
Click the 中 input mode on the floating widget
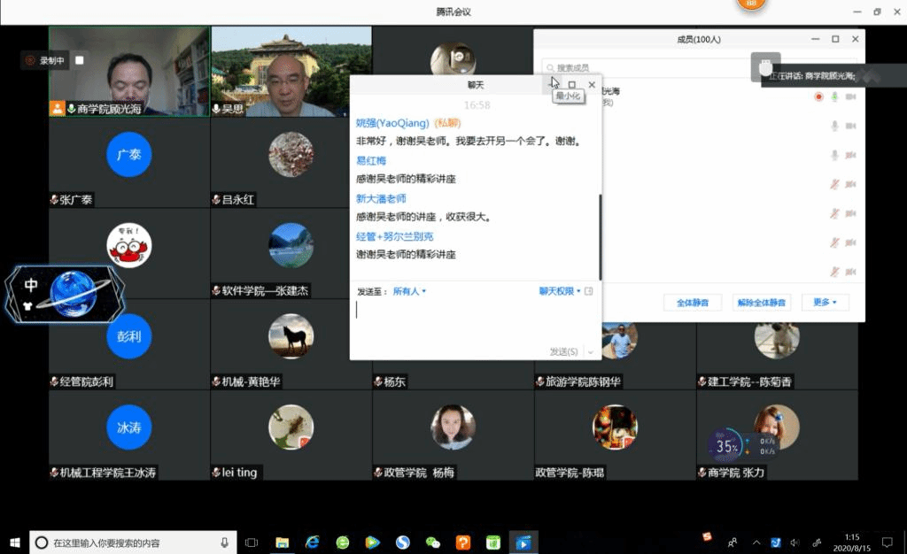pyautogui.click(x=31, y=284)
